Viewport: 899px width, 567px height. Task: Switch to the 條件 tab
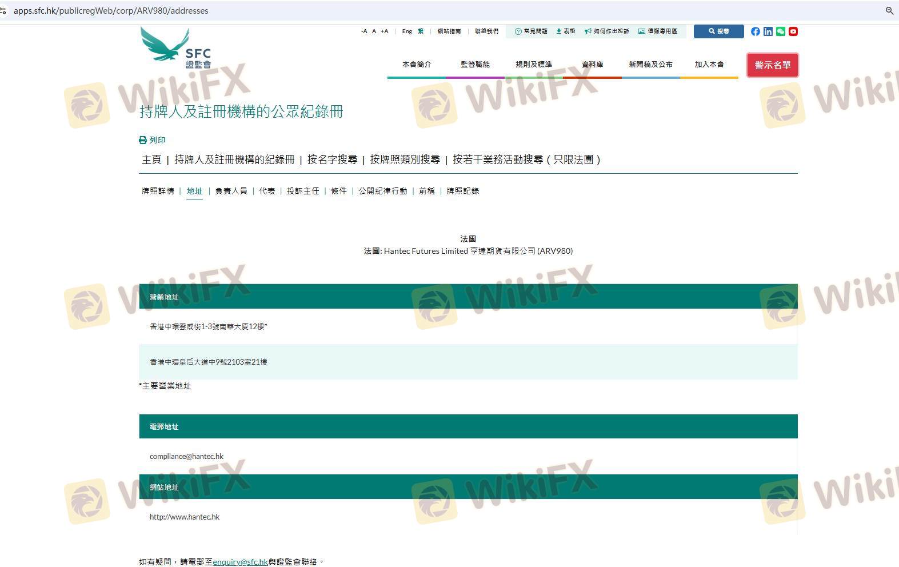click(339, 191)
